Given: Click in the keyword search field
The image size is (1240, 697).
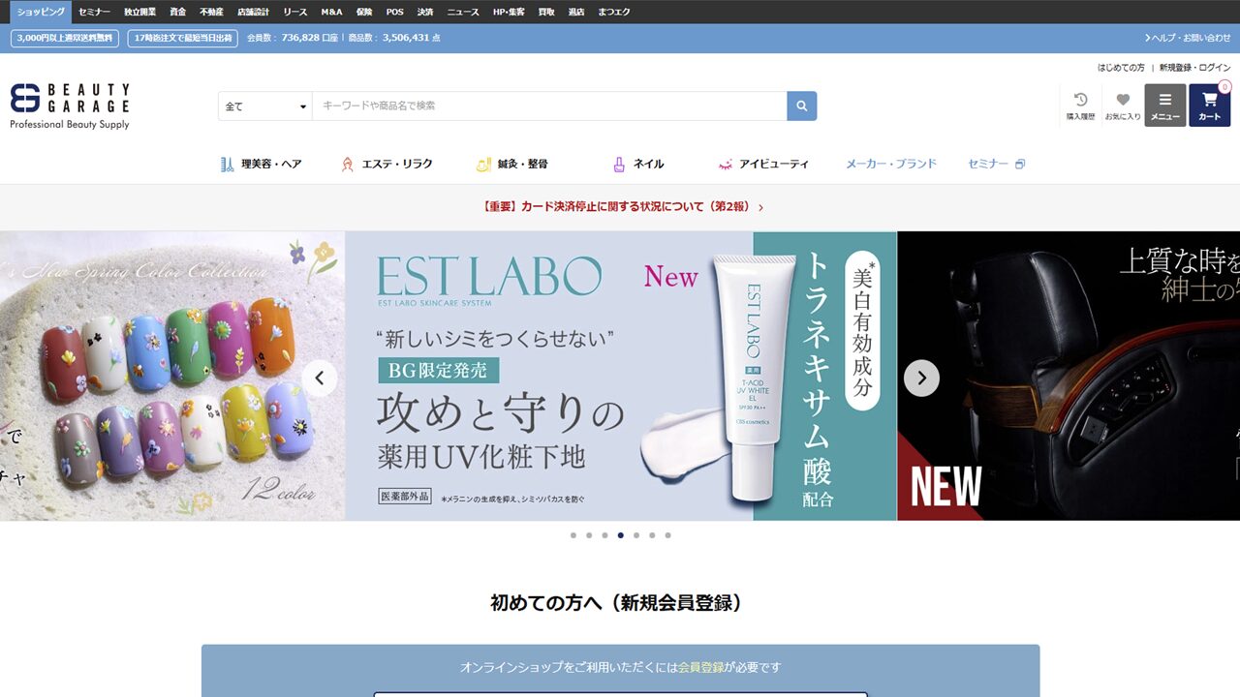Looking at the screenshot, I should [x=549, y=106].
